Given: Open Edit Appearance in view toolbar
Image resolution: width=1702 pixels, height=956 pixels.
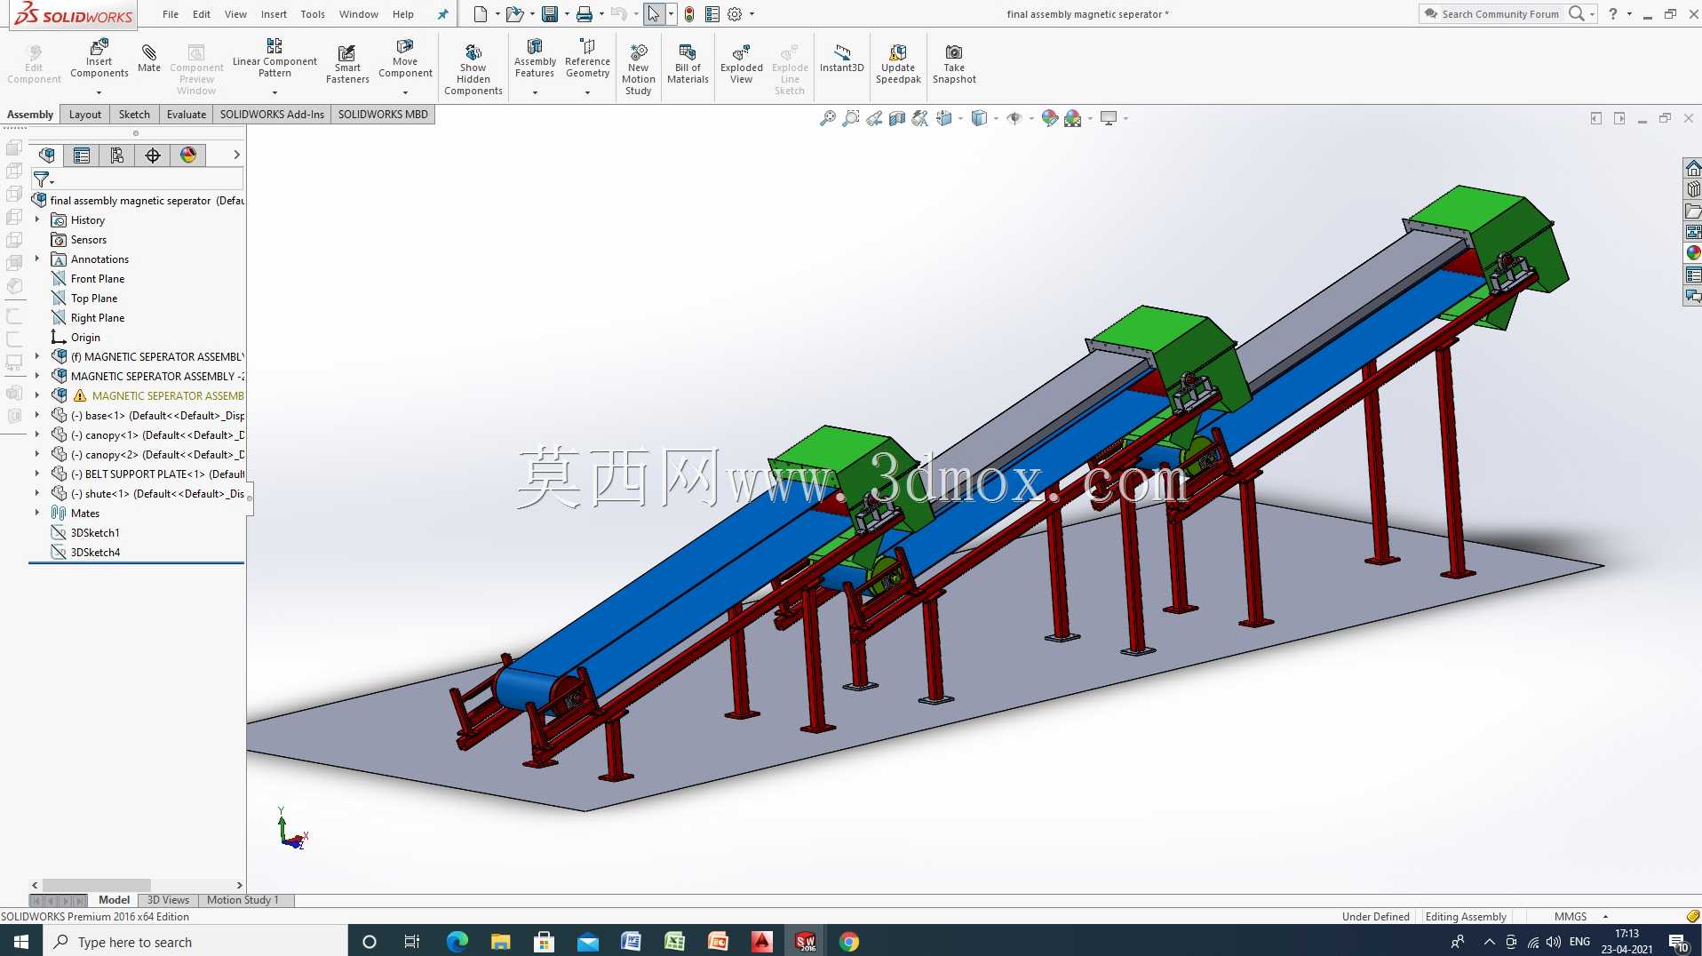Looking at the screenshot, I should point(1050,118).
